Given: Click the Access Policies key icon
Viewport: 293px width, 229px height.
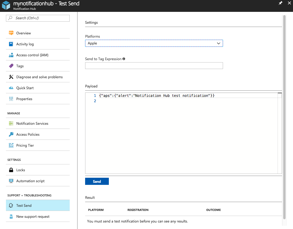Looking at the screenshot, I should click(x=11, y=134).
